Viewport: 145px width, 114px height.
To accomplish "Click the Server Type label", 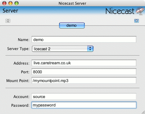I will point(18,49).
